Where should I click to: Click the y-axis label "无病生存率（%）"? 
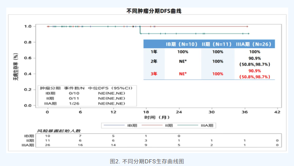pyautogui.click(x=16, y=66)
